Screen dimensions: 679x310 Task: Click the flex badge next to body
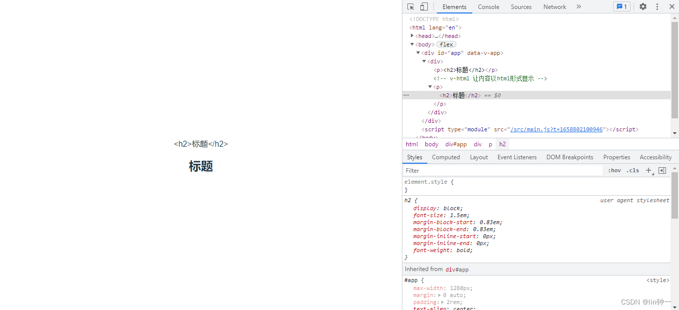pyautogui.click(x=446, y=44)
